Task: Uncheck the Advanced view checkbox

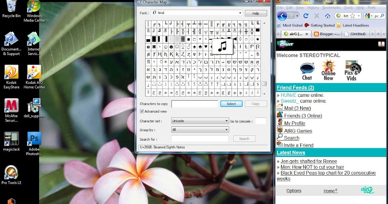Action: (x=142, y=111)
